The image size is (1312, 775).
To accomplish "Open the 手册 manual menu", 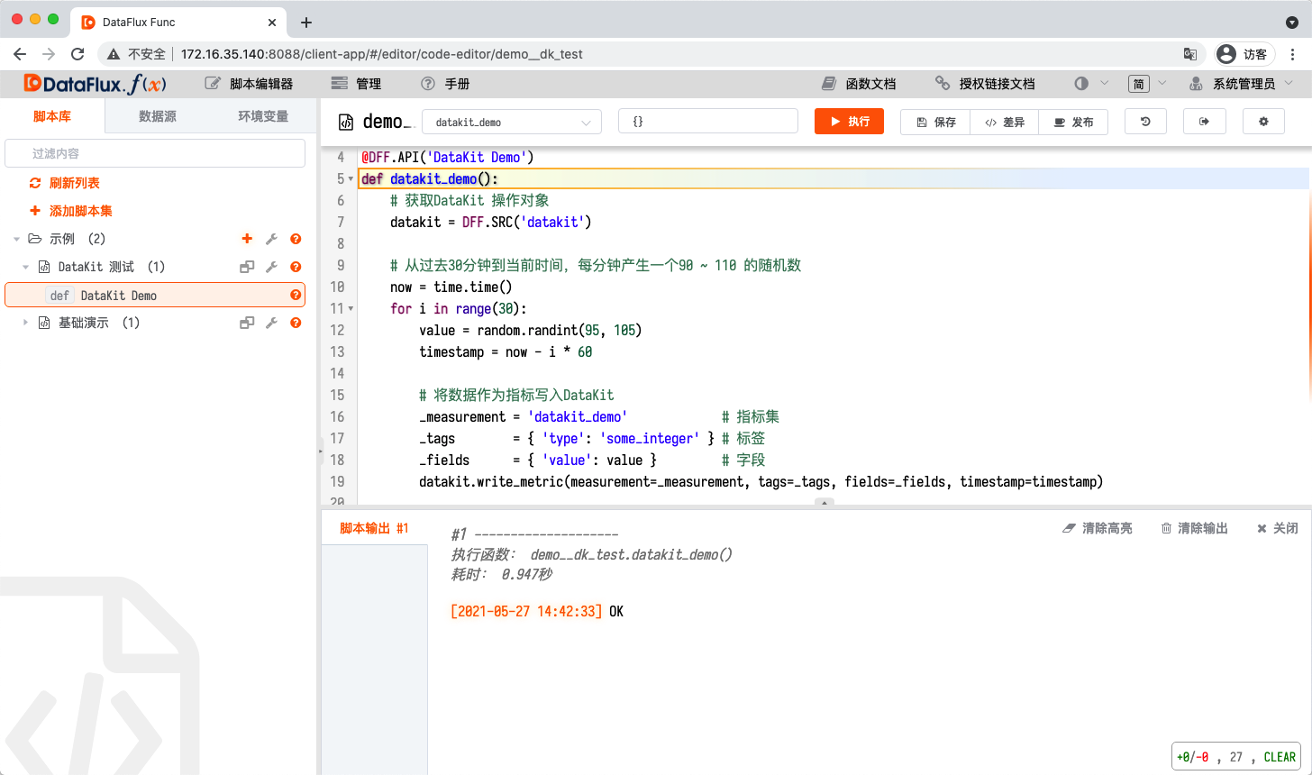I will point(445,84).
